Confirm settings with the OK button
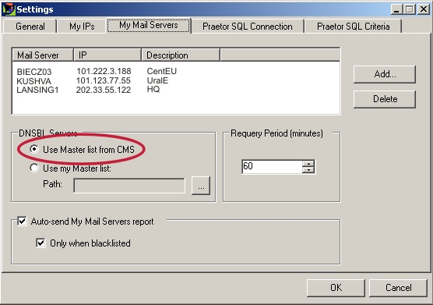The image size is (433, 305). coord(336,288)
